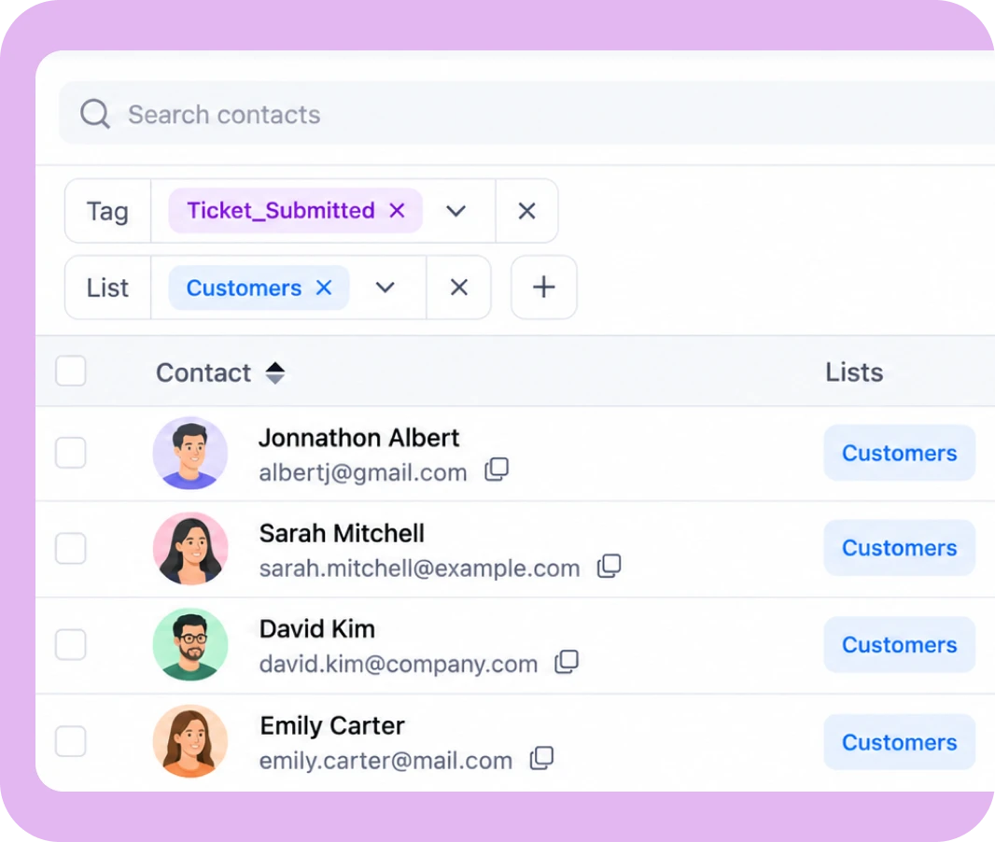Select the Sarah Mitchell row checkbox
Viewport: 995px width, 842px height.
click(70, 548)
